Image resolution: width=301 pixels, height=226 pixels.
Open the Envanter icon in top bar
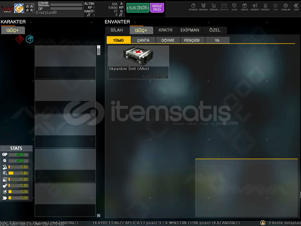click(x=224, y=6)
